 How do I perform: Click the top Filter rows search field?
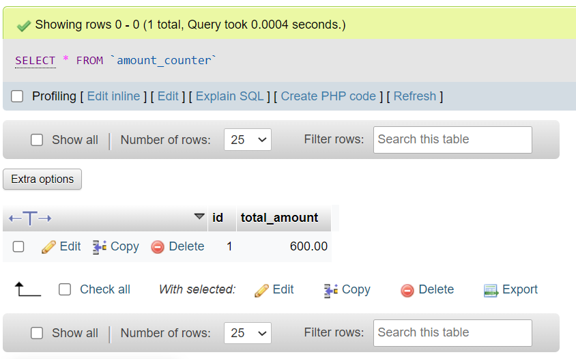coord(452,140)
